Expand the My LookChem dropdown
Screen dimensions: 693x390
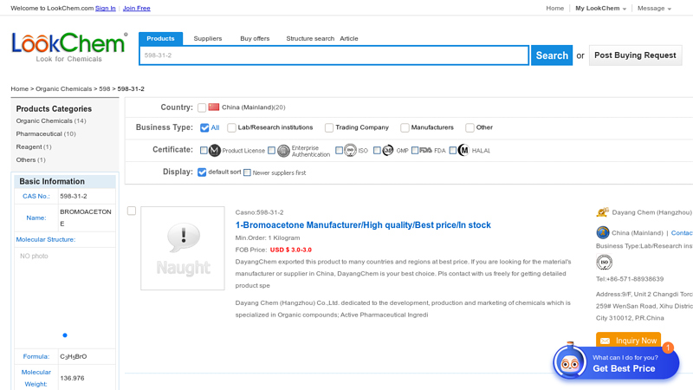600,9
